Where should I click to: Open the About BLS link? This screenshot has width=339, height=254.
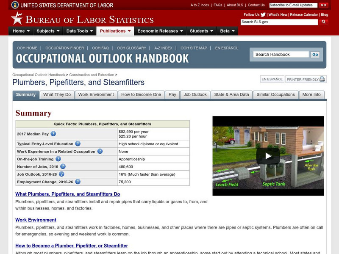click(x=235, y=5)
